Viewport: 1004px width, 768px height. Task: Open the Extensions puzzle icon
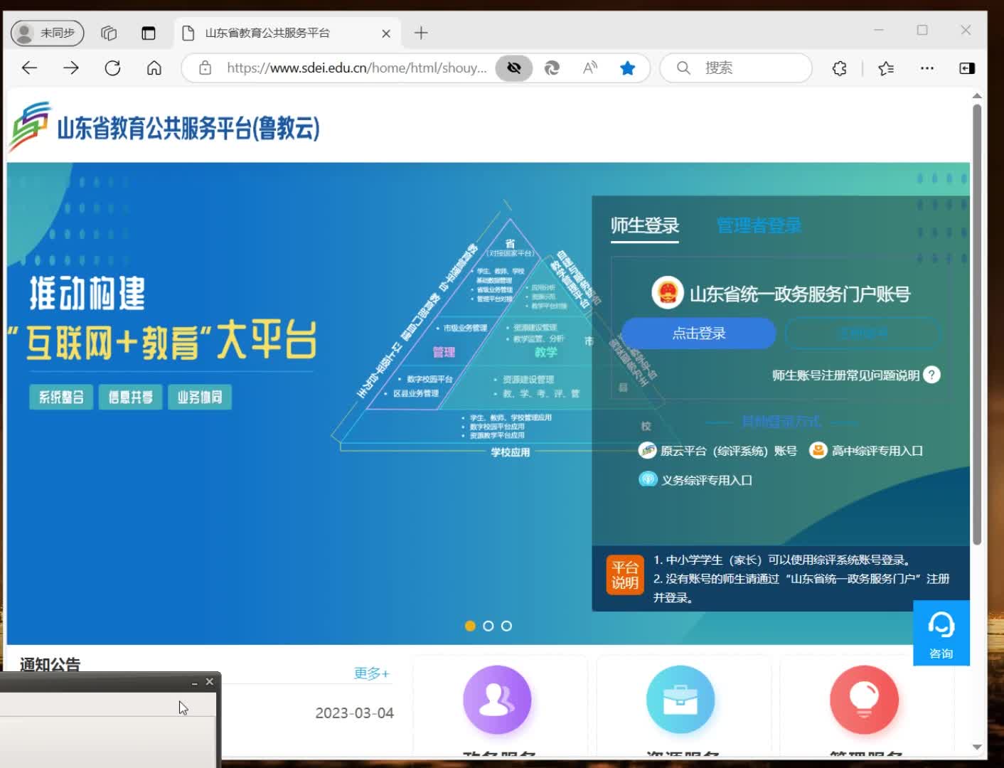coord(840,68)
